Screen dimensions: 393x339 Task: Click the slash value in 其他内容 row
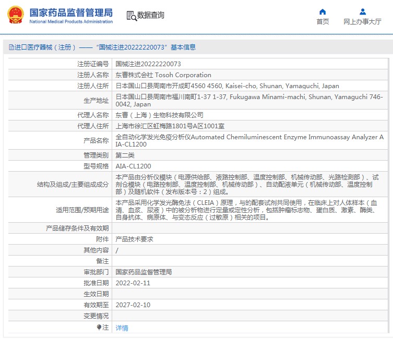point(117,250)
